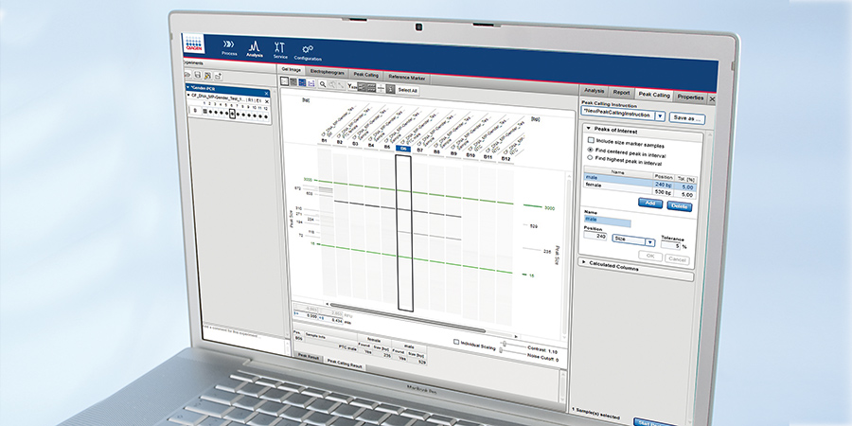Click the save experiment disk icon
Image resolution: width=852 pixels, height=426 pixels.
197,75
